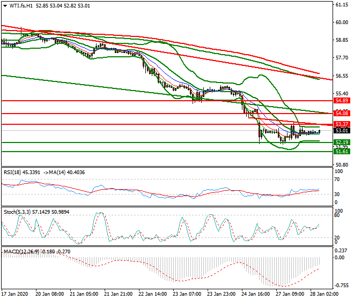Click the 56.55 price axis value
Screen dimensions: 354x300
point(342,76)
